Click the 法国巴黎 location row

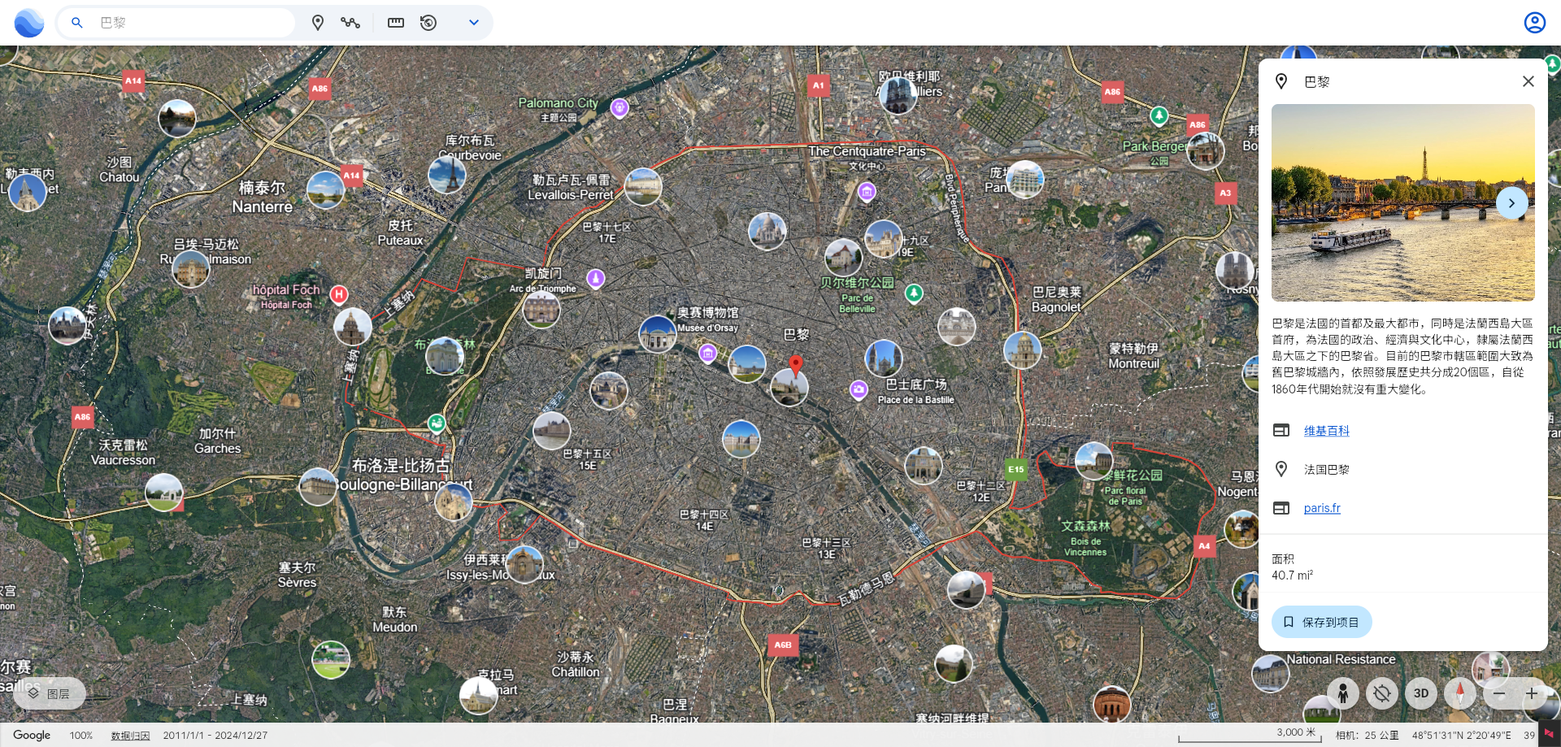[x=1403, y=469]
